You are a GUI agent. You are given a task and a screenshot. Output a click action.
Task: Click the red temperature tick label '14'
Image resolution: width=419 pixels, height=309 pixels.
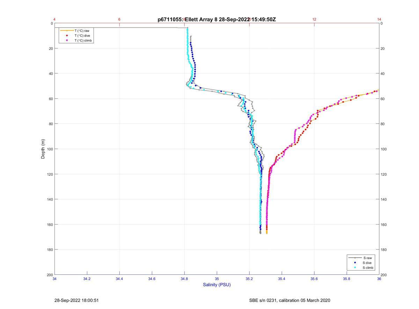tap(379, 19)
